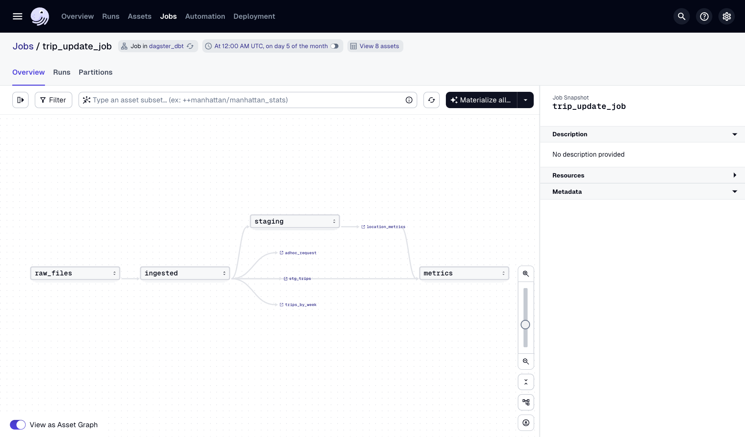Viewport: 745px width, 437px height.
Task: Expand the staging group node
Action: point(333,221)
